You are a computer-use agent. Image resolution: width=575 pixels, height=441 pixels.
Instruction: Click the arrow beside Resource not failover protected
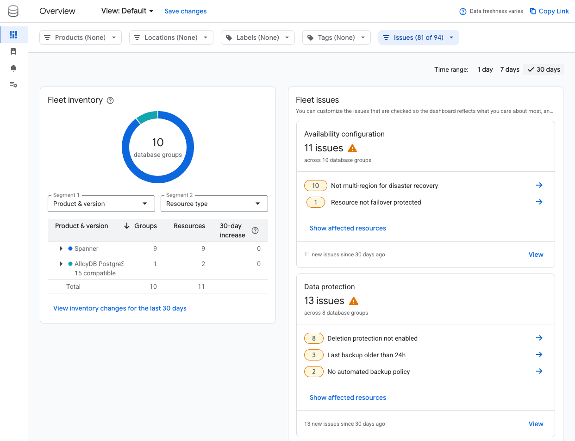point(539,202)
